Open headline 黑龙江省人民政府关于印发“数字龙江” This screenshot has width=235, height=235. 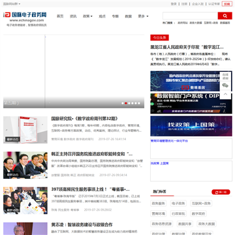click(x=187, y=47)
